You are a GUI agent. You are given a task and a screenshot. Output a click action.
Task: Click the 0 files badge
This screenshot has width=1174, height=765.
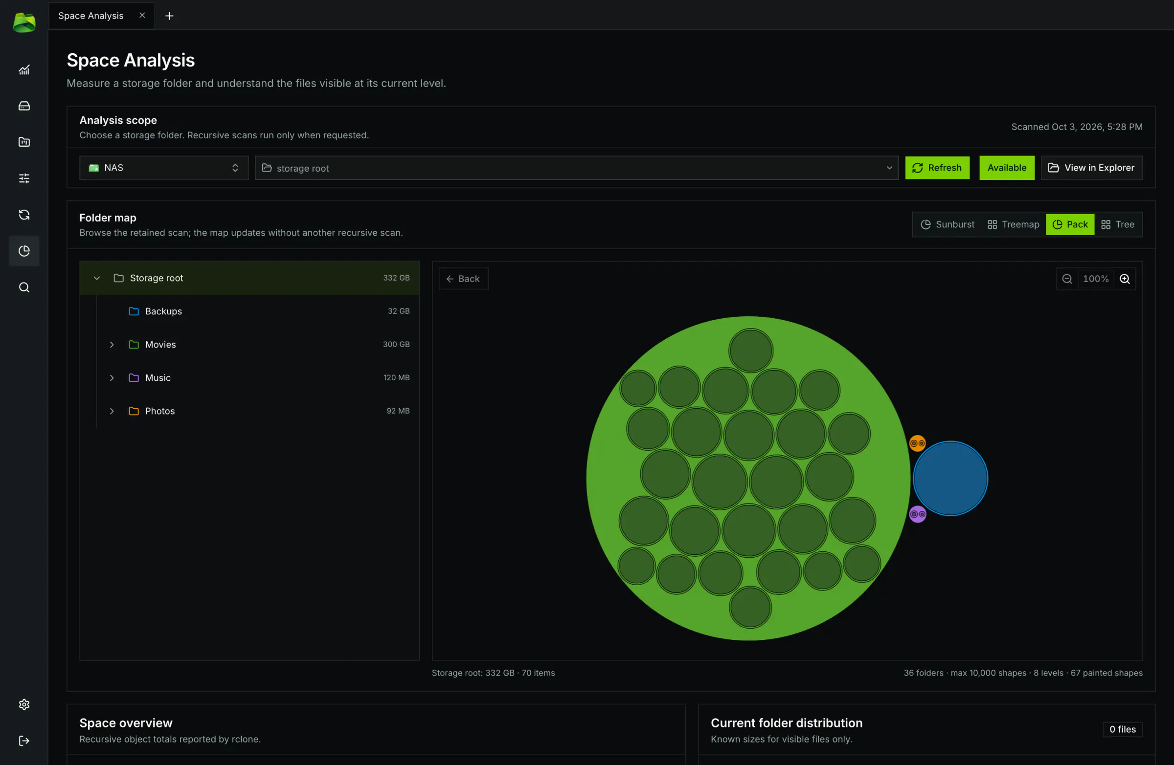(x=1122, y=729)
